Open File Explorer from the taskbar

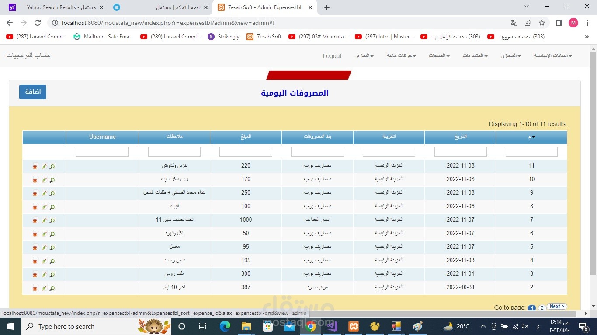point(246,326)
